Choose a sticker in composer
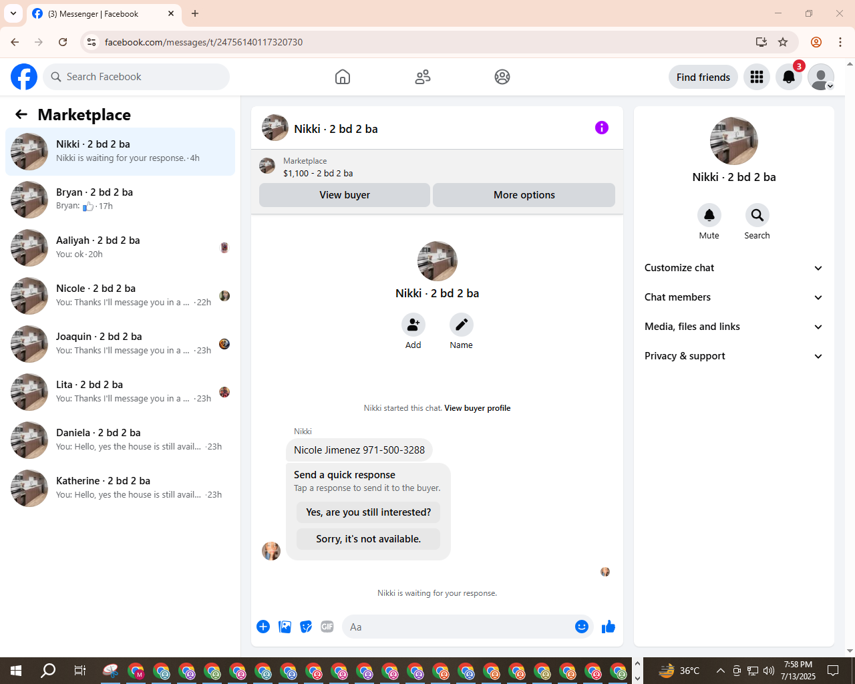The height and width of the screenshot is (684, 855). 306,627
